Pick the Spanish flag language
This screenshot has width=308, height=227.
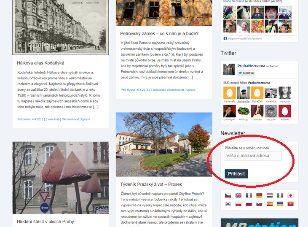[270, 204]
